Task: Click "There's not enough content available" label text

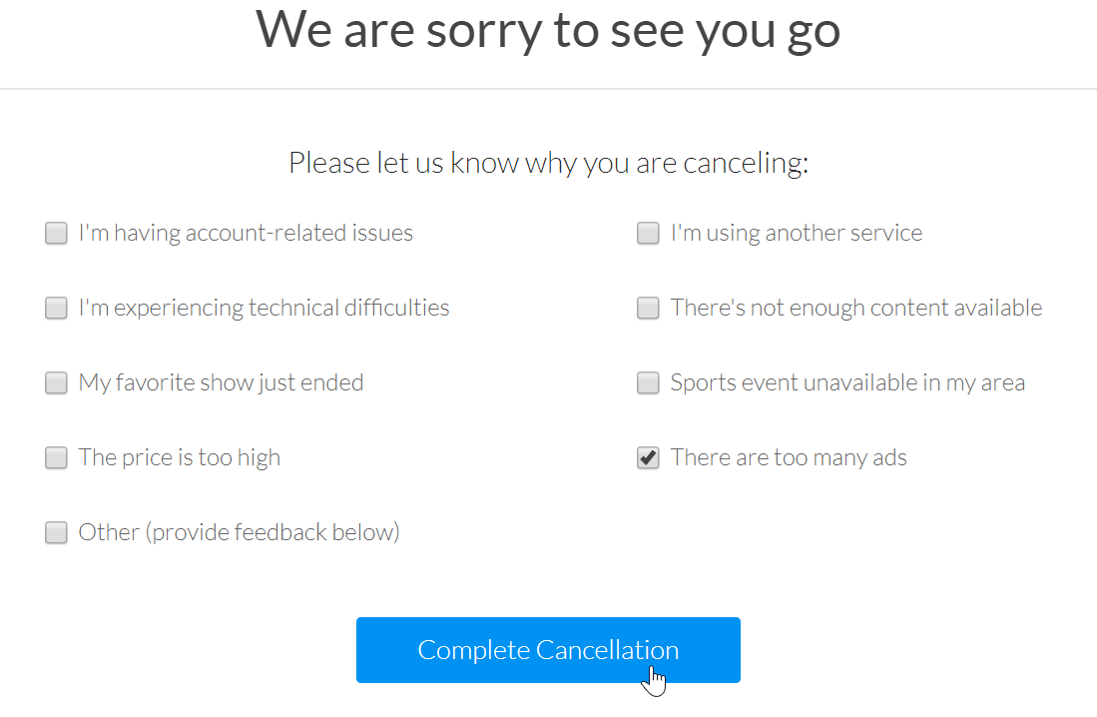Action: coord(856,308)
